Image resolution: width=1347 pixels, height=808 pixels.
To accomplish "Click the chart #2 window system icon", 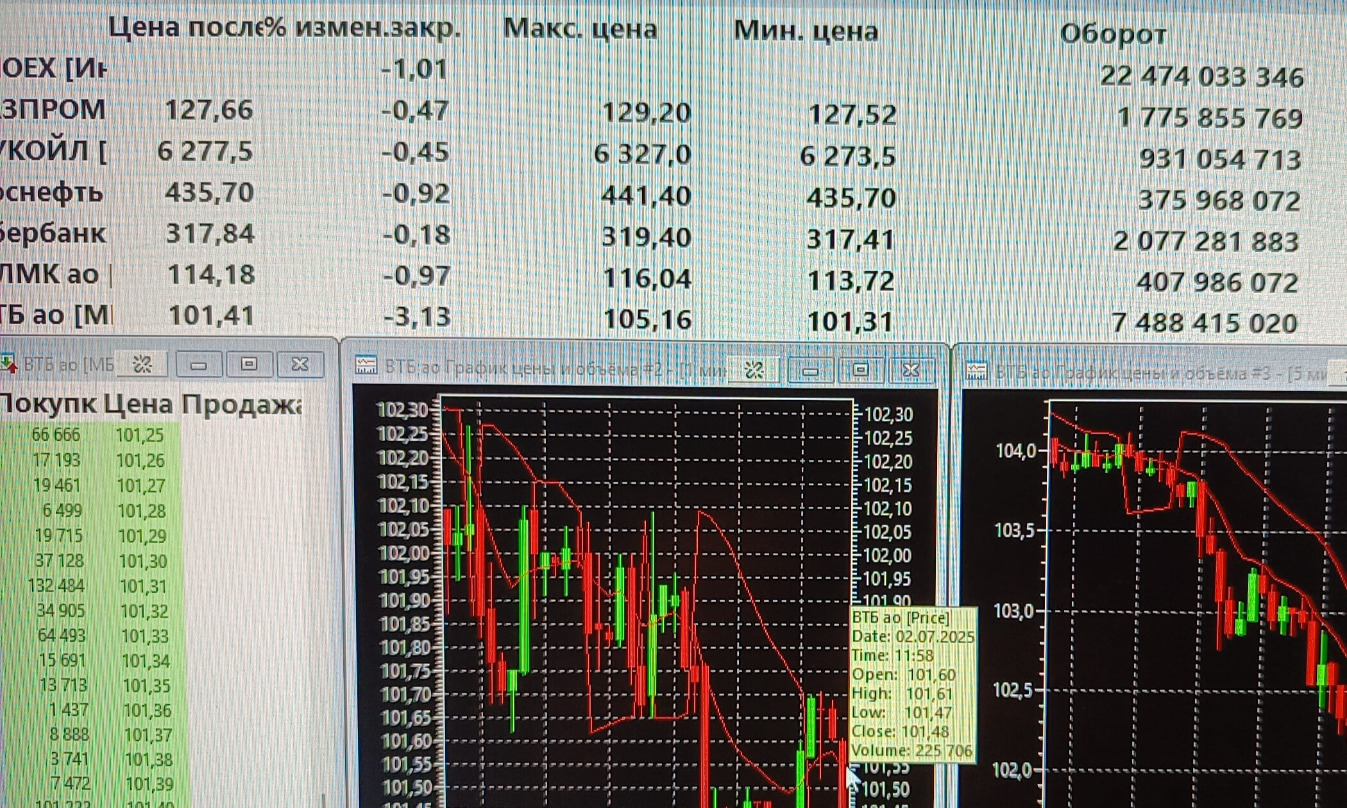I will [x=366, y=366].
